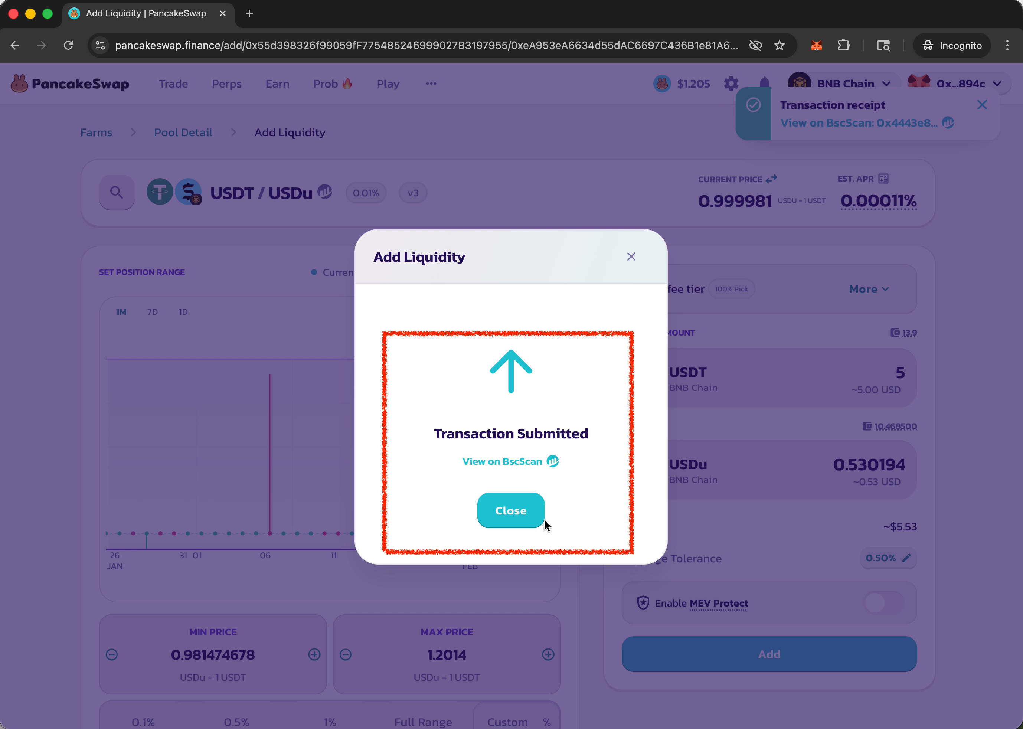Select the 1D chart range
The width and height of the screenshot is (1023, 729).
pos(183,312)
